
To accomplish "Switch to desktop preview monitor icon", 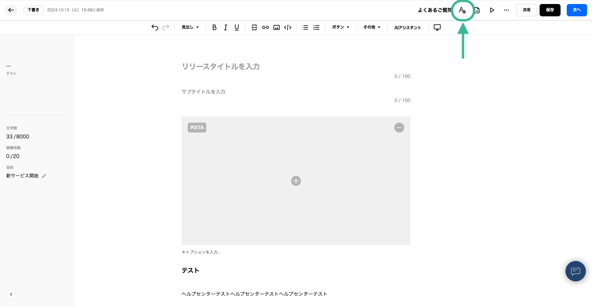I will tap(437, 27).
